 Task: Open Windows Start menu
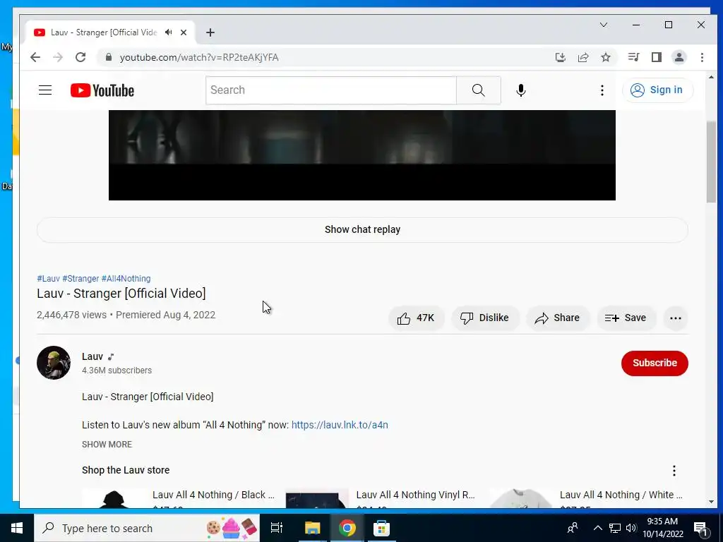(x=17, y=528)
